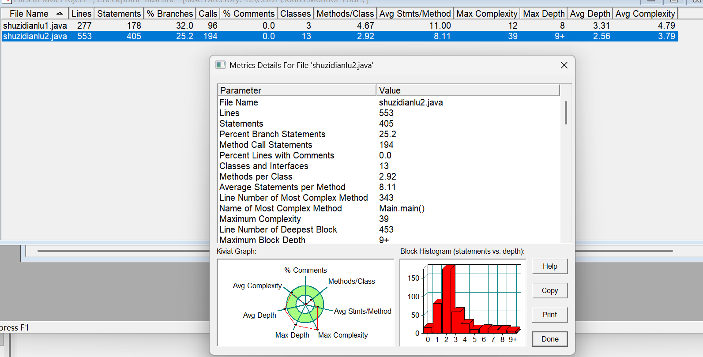Sort by the % Branches column header
703x357 pixels.
click(x=170, y=14)
